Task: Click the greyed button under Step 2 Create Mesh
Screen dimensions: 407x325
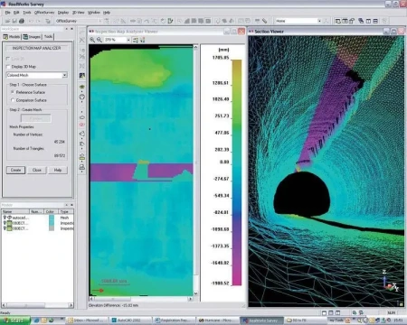Action: [36, 118]
